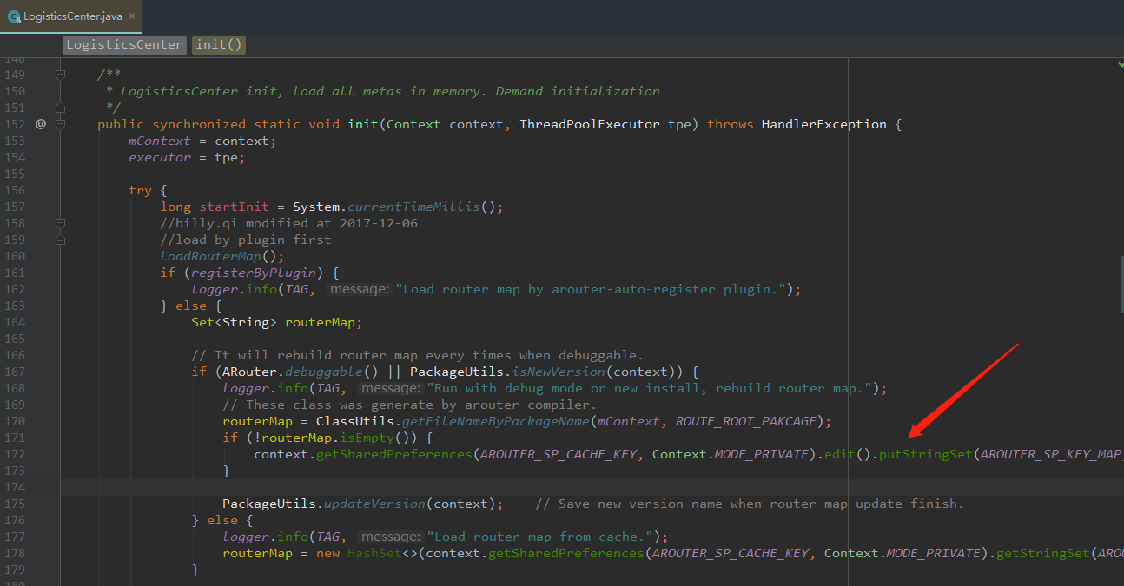Click the getStringSet call on line 178
Image resolution: width=1124 pixels, height=586 pixels.
[1041, 553]
